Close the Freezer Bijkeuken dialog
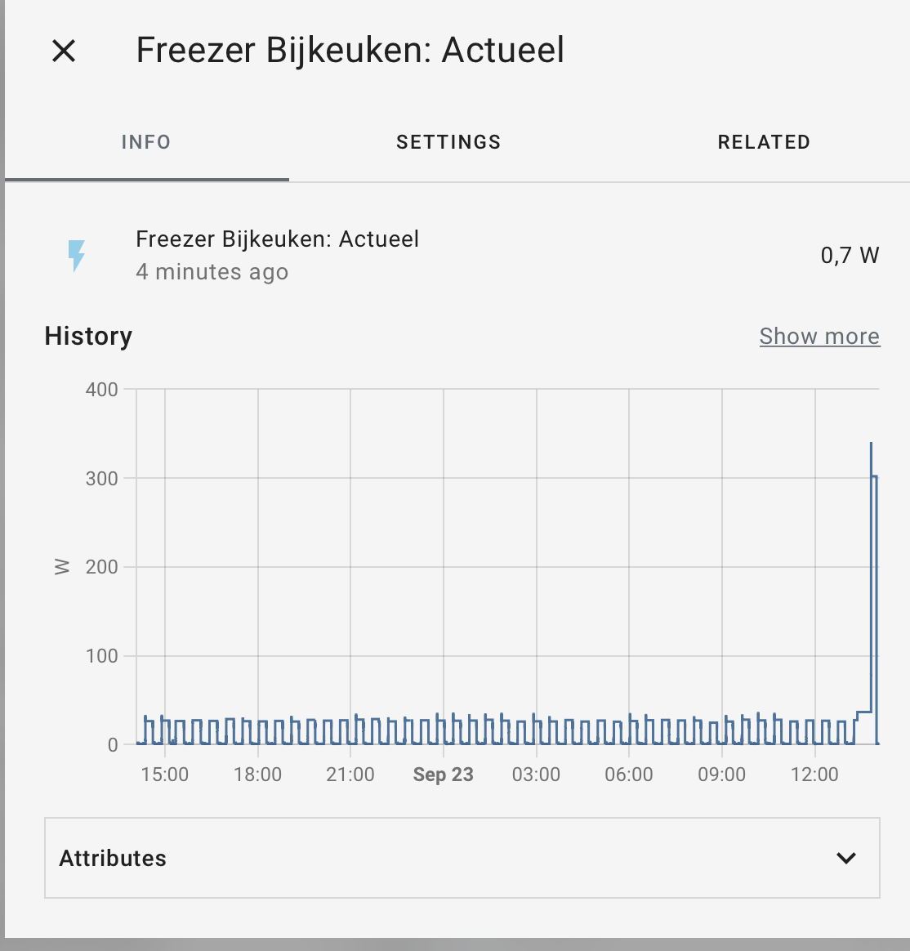910x951 pixels. 62,51
